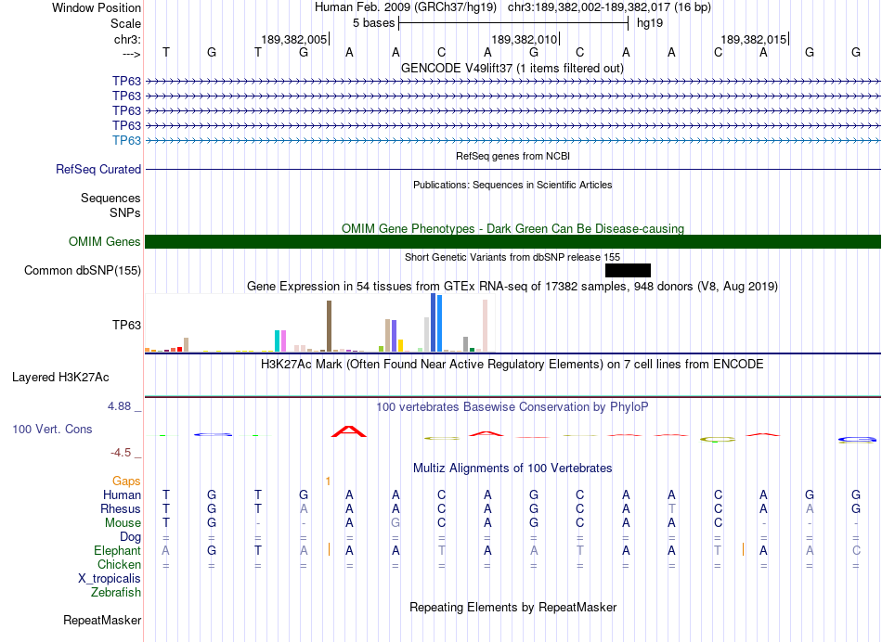Select the Elephant alignment row label
Image resolution: width=882 pixels, height=642 pixels.
click(x=117, y=551)
